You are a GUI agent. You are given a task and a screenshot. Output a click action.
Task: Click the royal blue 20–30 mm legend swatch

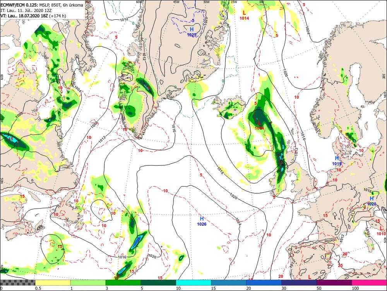pyautogui.click(x=264, y=282)
